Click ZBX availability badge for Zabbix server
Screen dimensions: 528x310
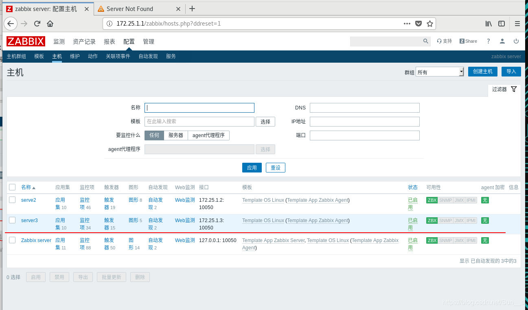(x=432, y=240)
